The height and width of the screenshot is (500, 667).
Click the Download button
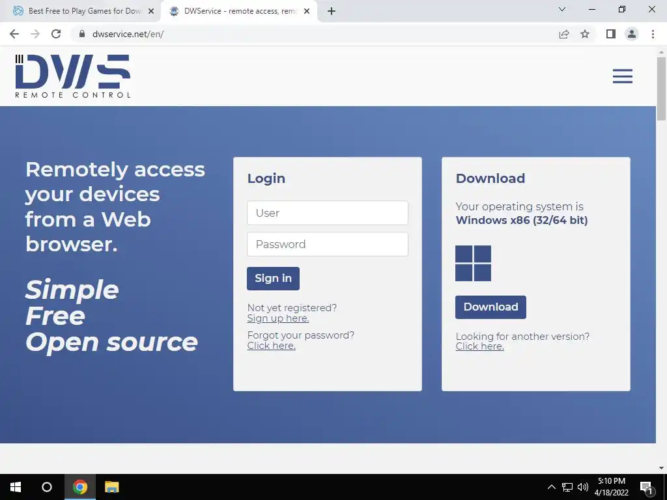coord(490,307)
